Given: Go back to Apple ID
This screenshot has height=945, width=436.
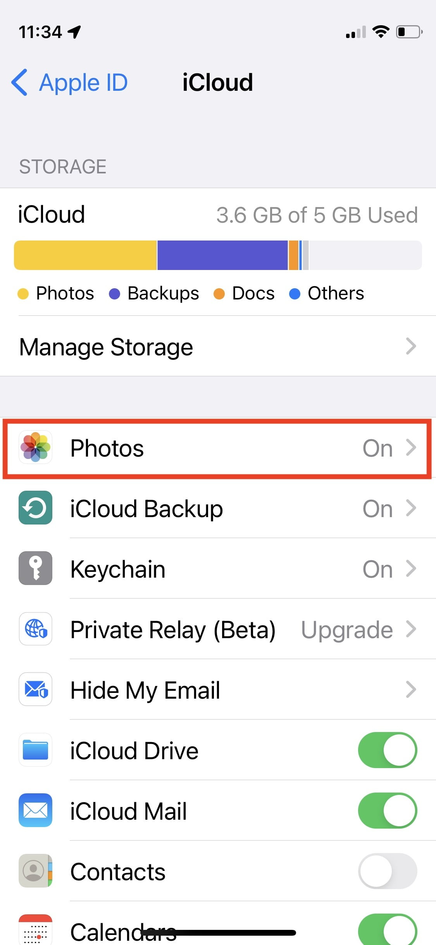Looking at the screenshot, I should click(70, 83).
